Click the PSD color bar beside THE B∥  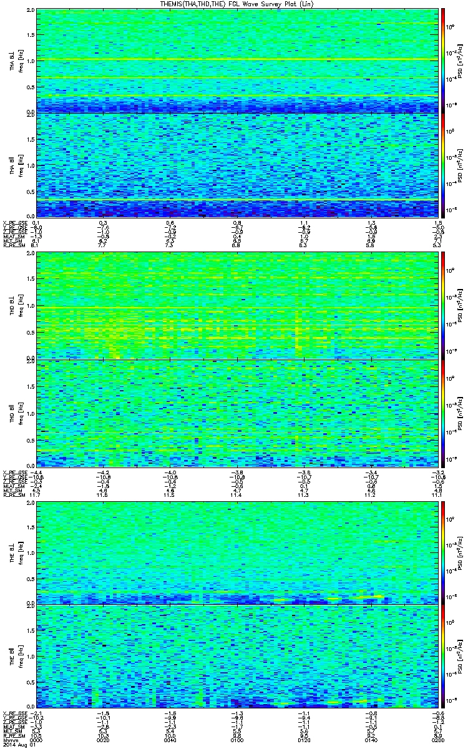point(443,657)
